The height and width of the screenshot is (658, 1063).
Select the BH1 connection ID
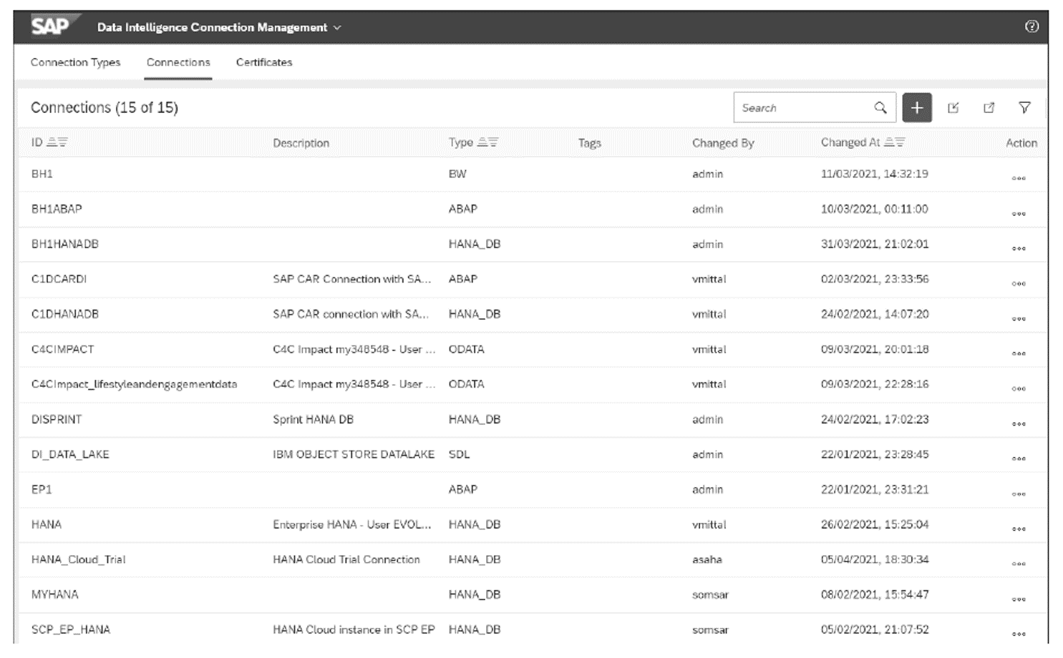point(42,174)
